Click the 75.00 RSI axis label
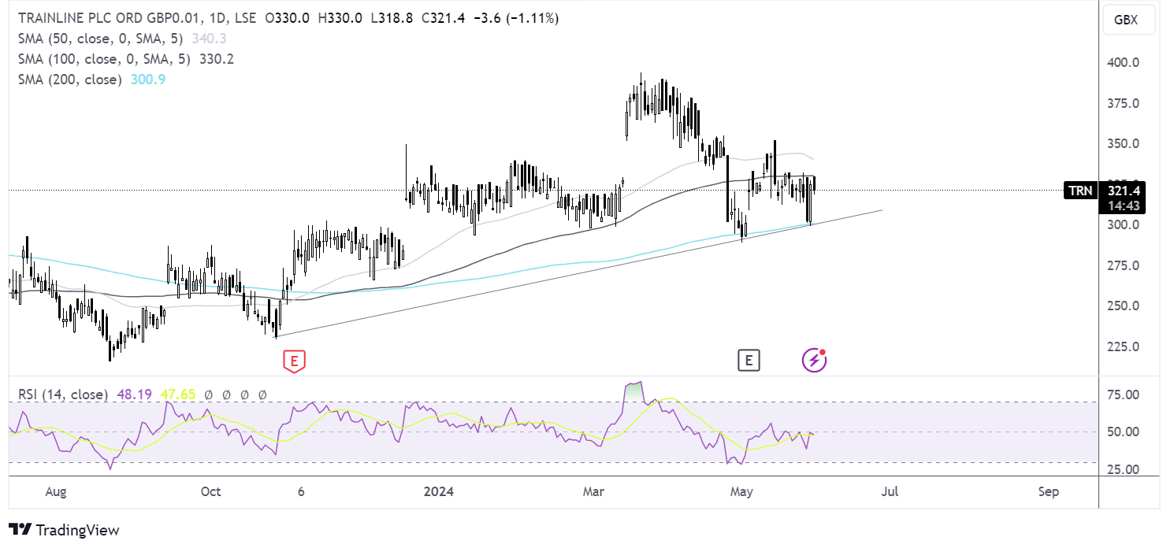The width and height of the screenshot is (1174, 552). pos(1124,395)
